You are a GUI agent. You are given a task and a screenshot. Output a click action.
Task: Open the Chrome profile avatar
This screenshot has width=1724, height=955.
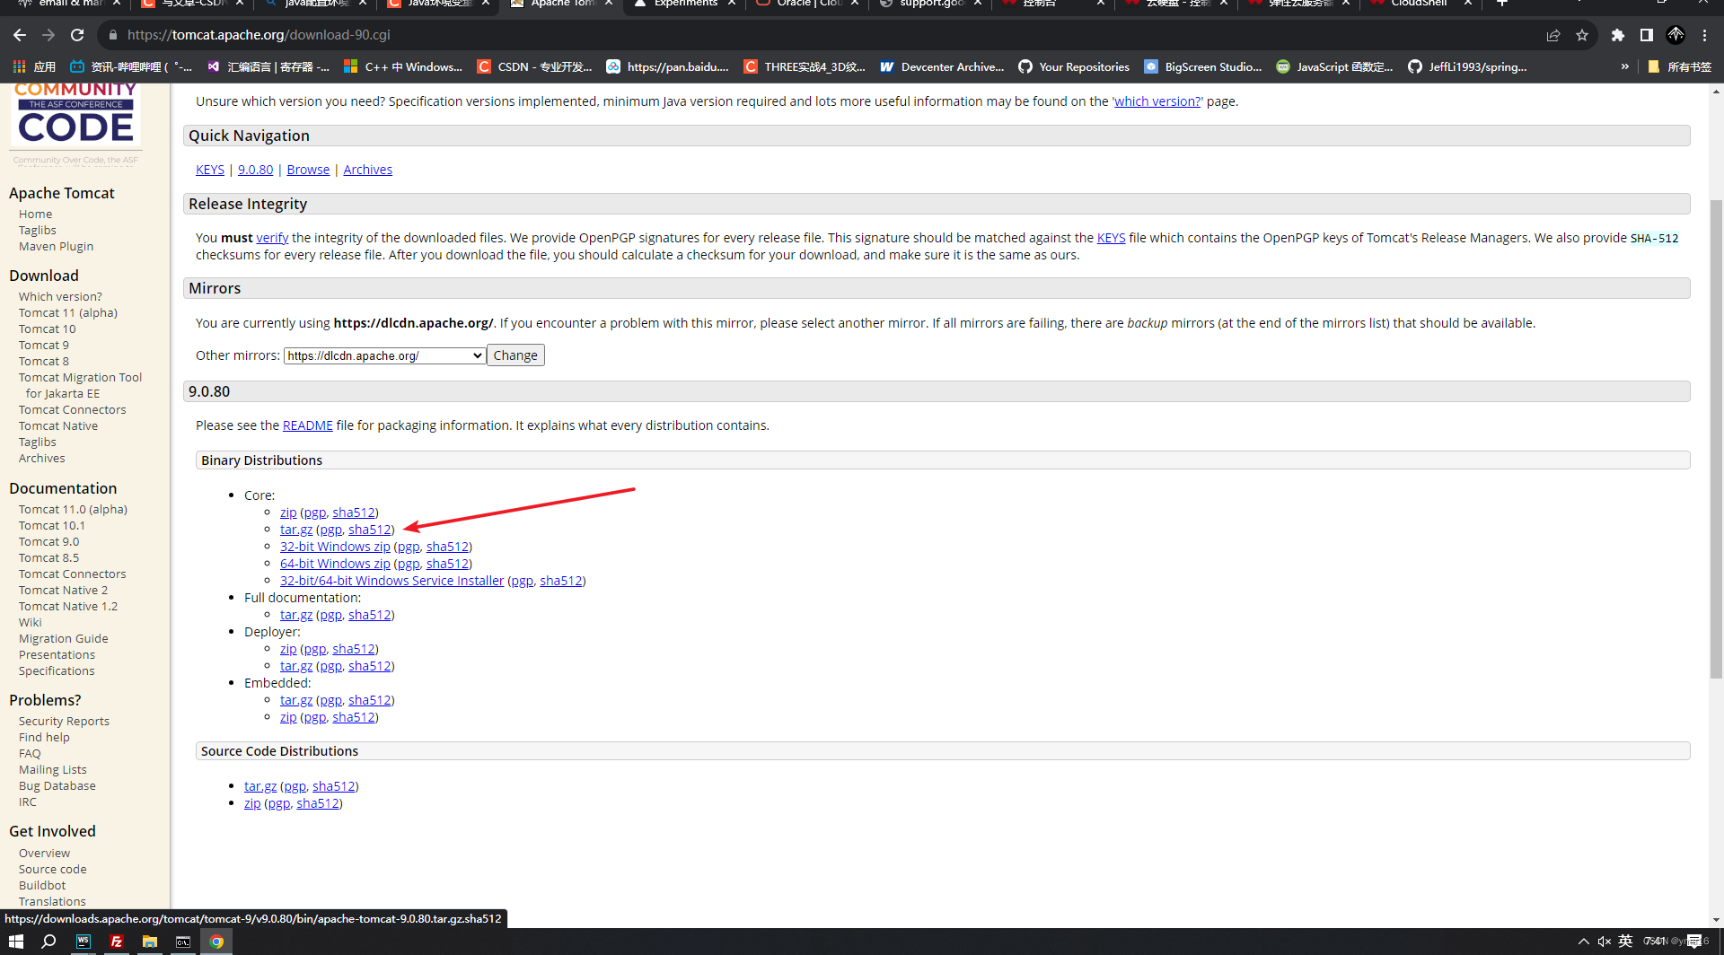pyautogui.click(x=1676, y=35)
